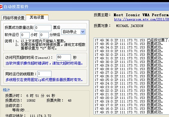This screenshot has width=169, height=117.
Task: Click the blue multithread hint 多线程仅在使用固定ip
Action: pyautogui.click(x=44, y=80)
